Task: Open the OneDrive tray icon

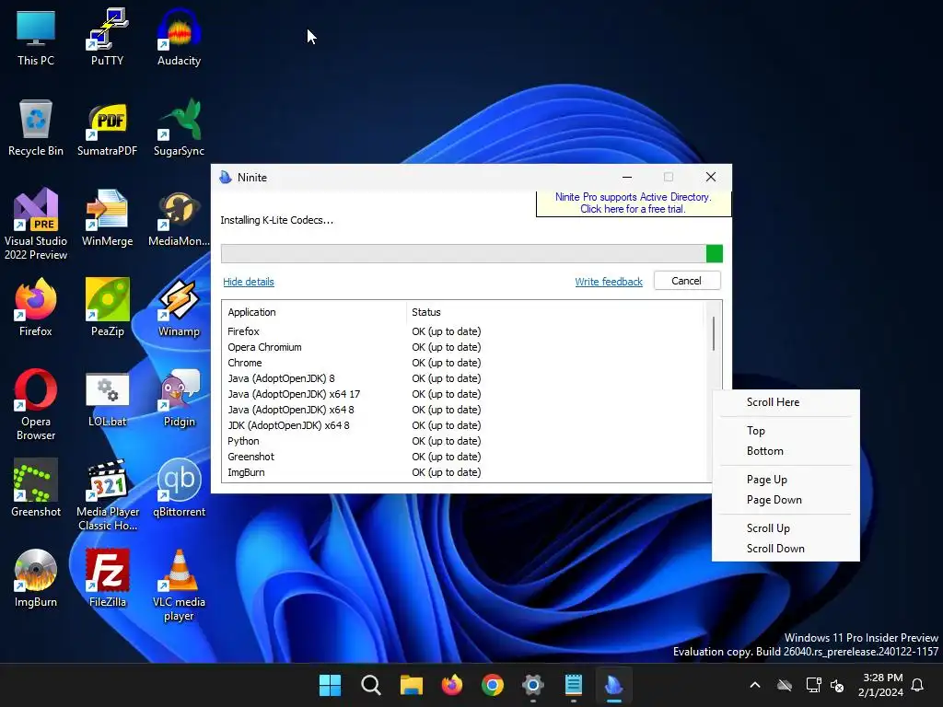Action: (x=785, y=685)
